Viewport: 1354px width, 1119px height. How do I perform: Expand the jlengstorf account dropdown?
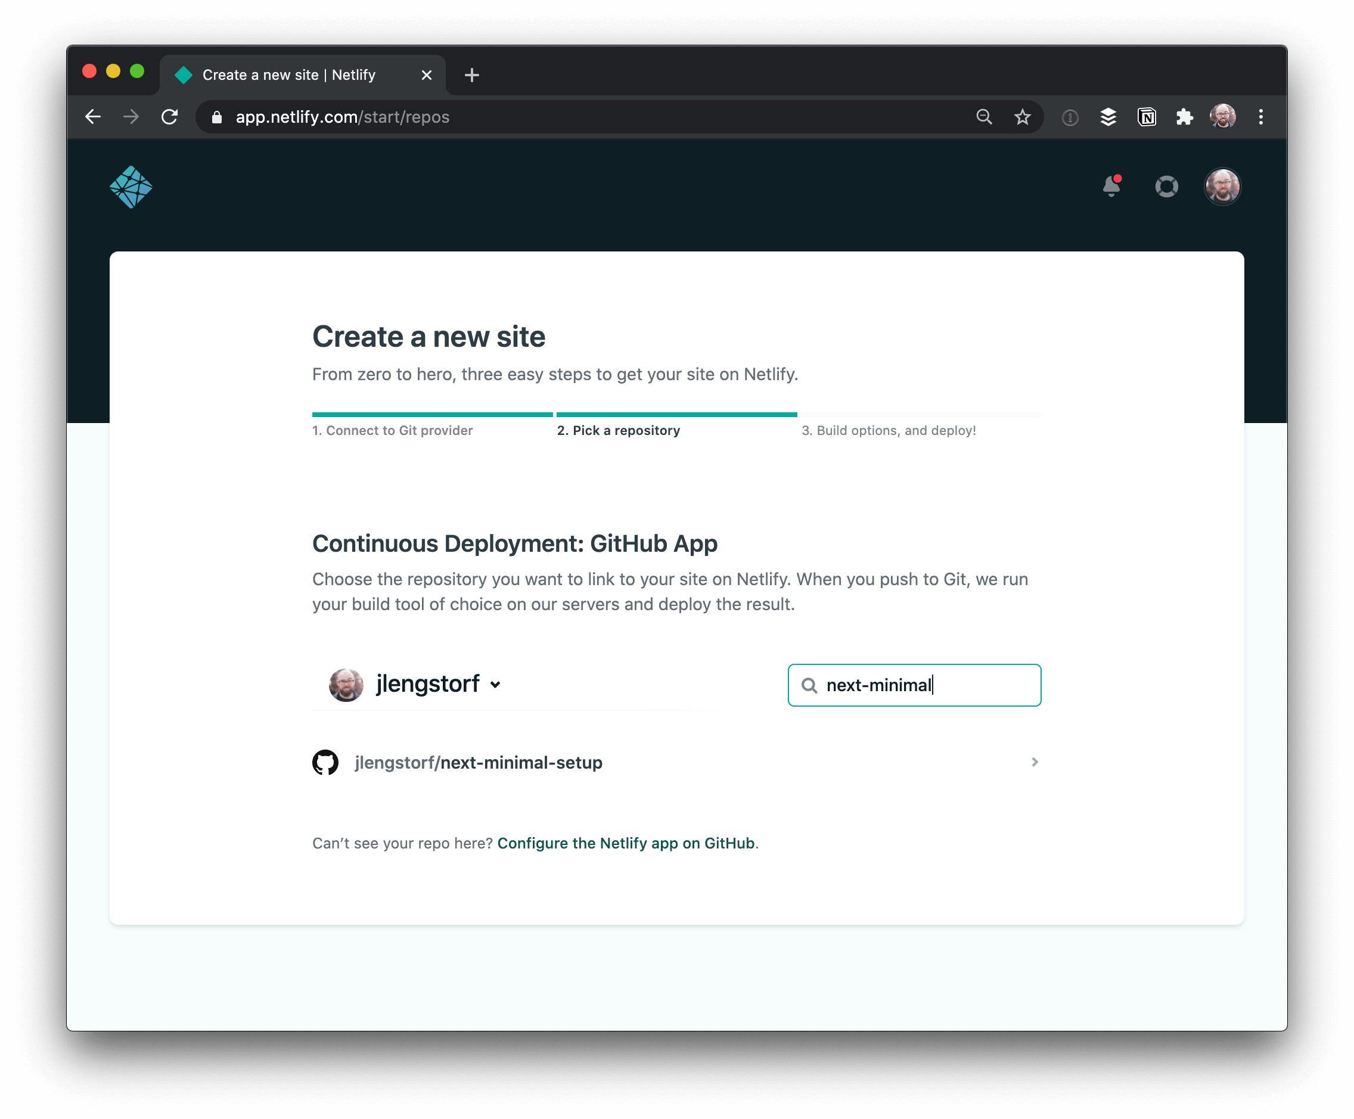pyautogui.click(x=496, y=685)
